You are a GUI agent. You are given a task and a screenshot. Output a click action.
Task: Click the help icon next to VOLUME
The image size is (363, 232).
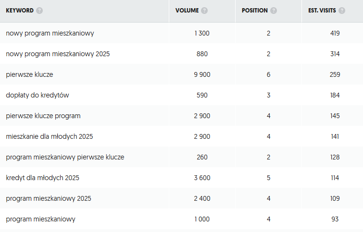(x=204, y=11)
